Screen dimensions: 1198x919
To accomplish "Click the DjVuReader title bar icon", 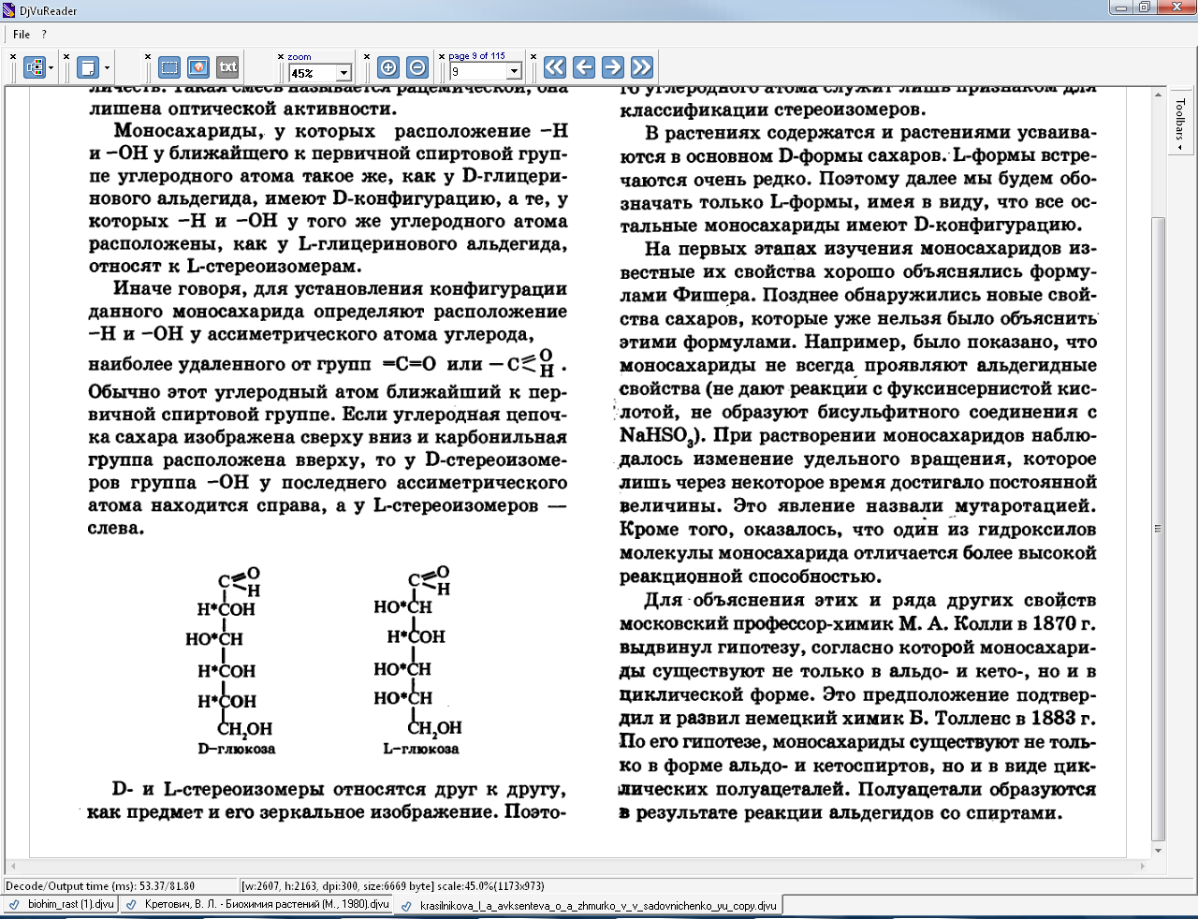I will (9, 10).
